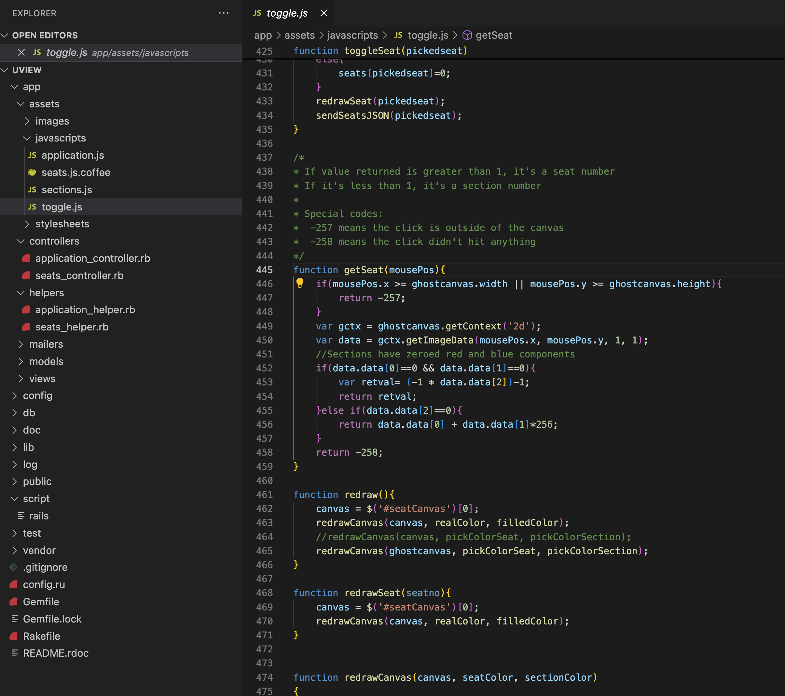Click the lightbulb code action icon
This screenshot has height=696, width=785.
[x=299, y=283]
